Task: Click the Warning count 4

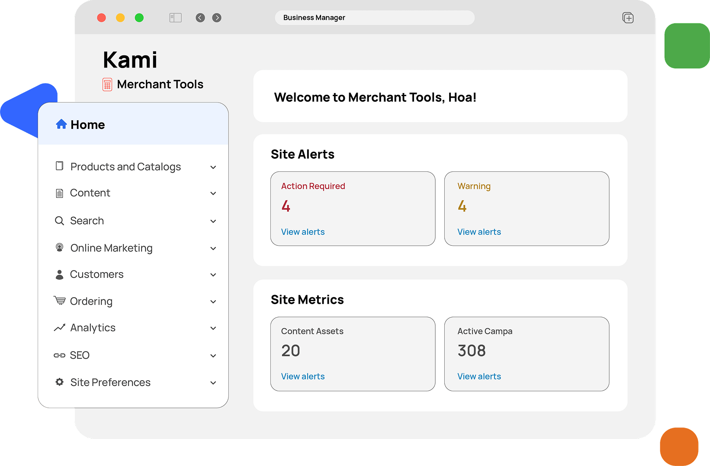Action: point(462,206)
